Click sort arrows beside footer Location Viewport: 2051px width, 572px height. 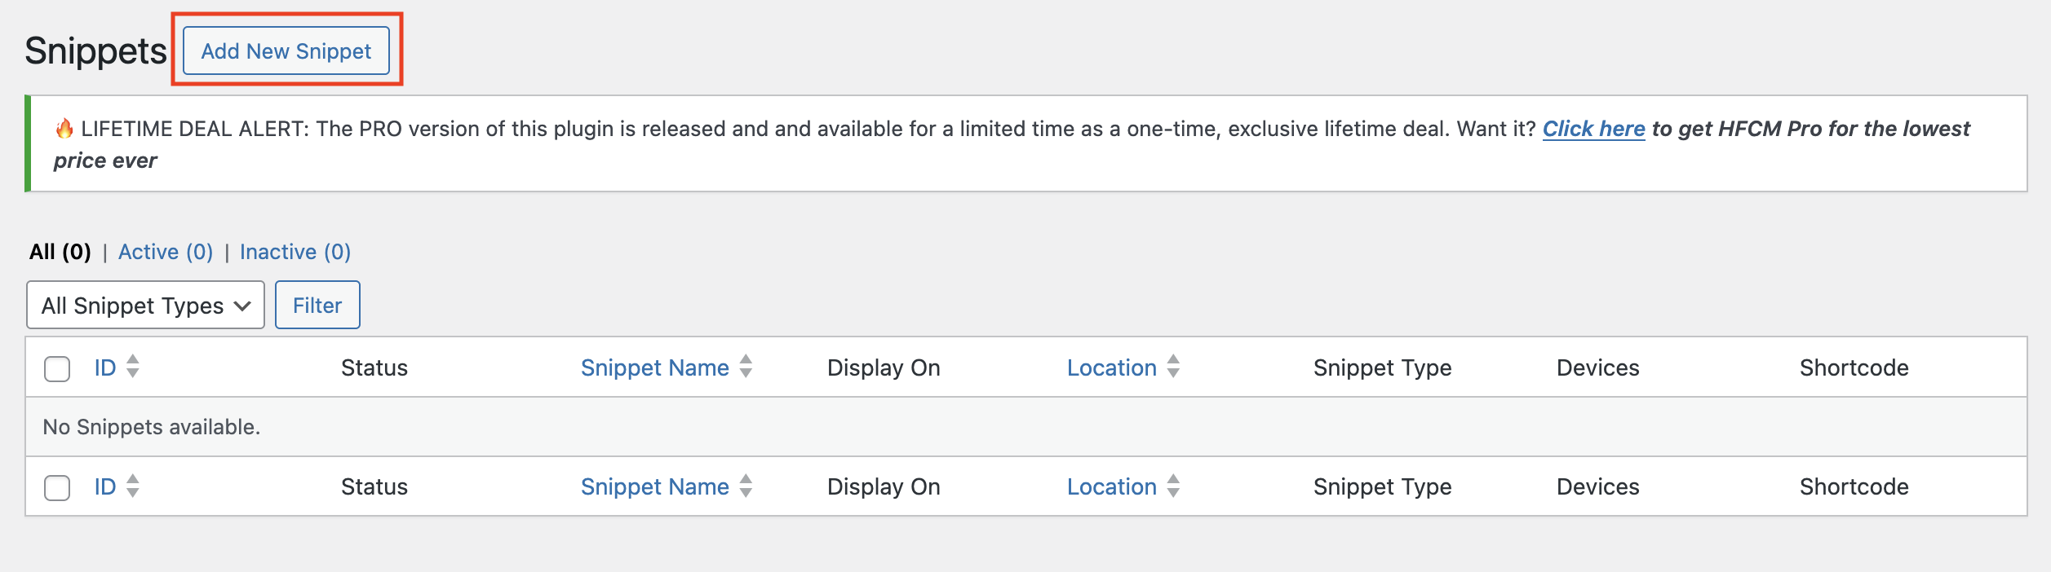point(1173,486)
